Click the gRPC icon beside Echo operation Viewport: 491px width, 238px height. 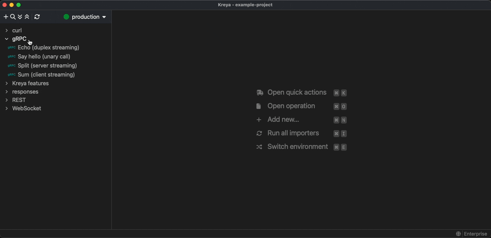click(12, 48)
